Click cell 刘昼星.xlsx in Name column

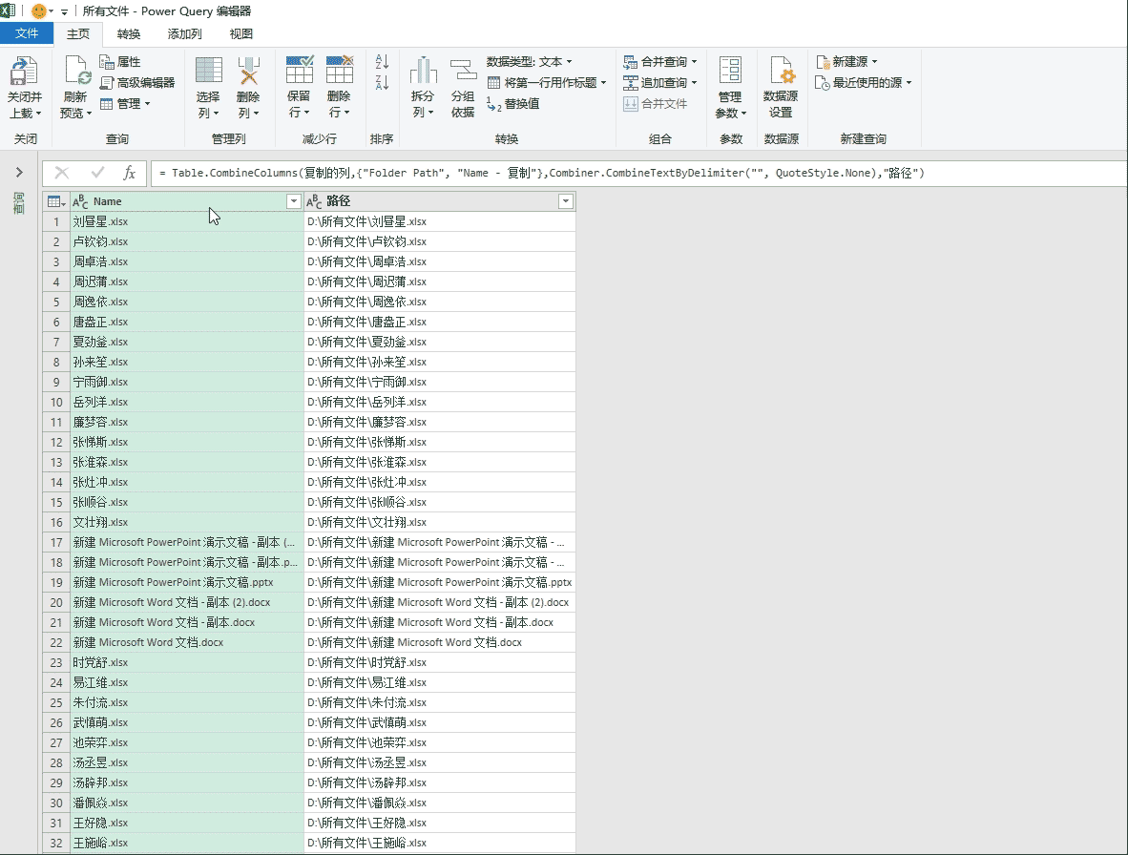[x=186, y=221]
